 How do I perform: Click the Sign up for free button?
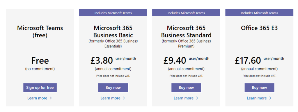pos(40,88)
